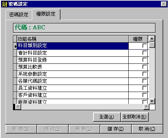
Task: Click the 代碼：ABC label
Action: (x=30, y=27)
